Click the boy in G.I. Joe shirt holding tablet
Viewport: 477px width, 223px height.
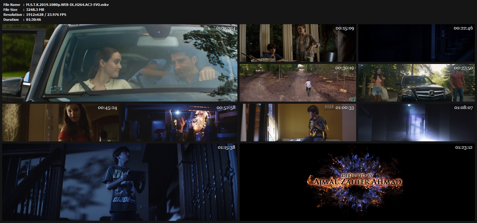pyautogui.click(x=120, y=182)
